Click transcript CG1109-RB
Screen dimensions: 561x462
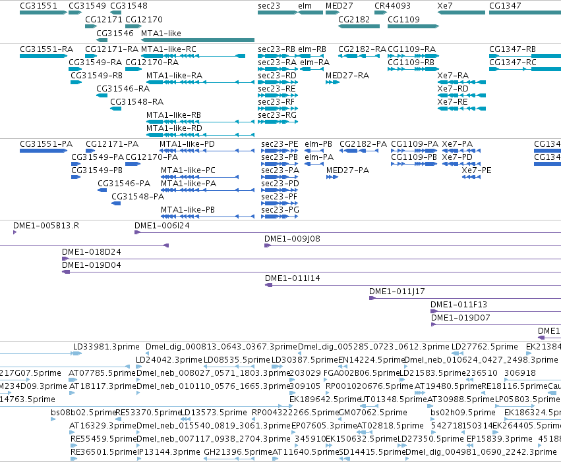[x=413, y=69]
